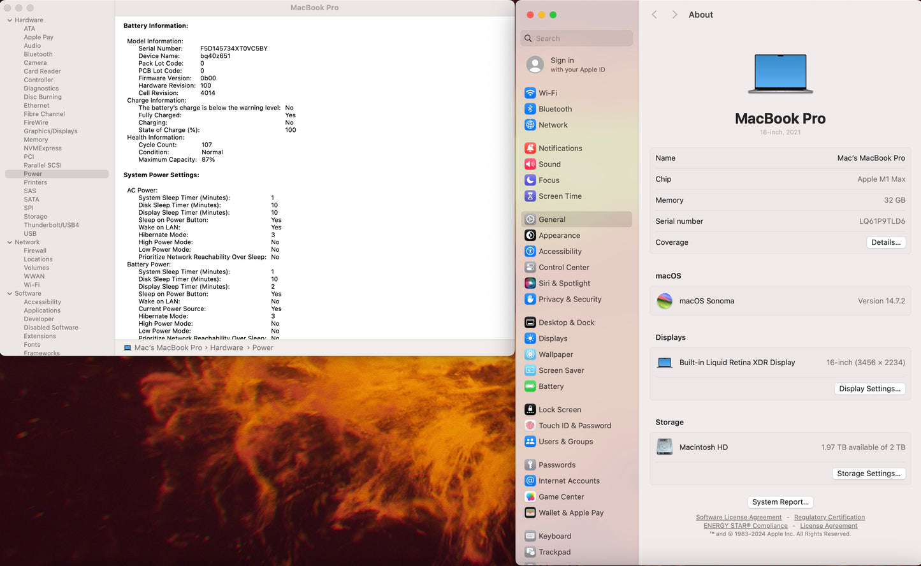Select Graphics/Displays in hardware list
The height and width of the screenshot is (566, 921).
[50, 131]
